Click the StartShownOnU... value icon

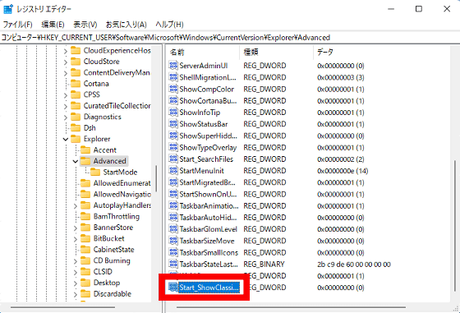(173, 194)
